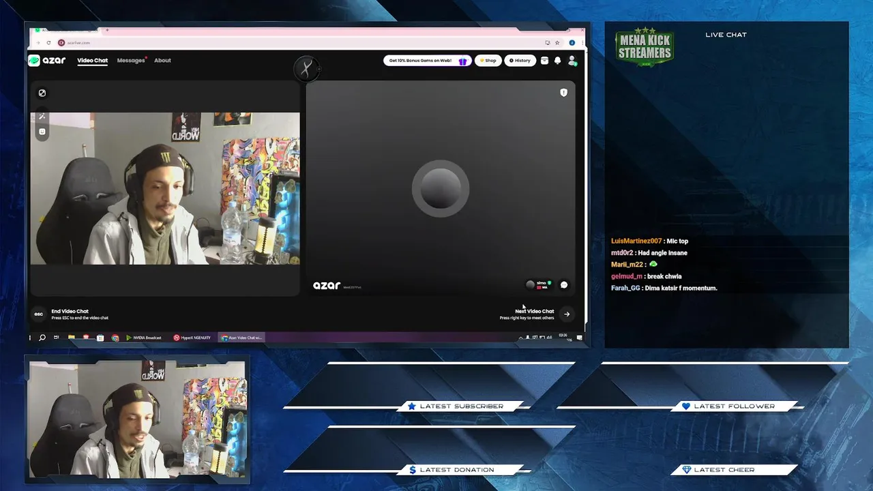Click the username LuisMartinez007 in live chat
873x491 pixels.
636,241
